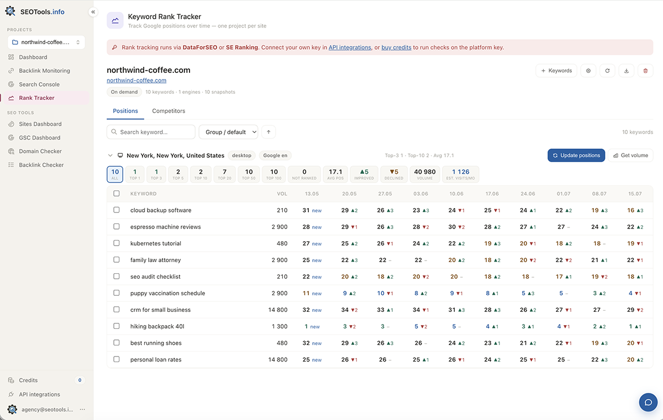Check the kubernetes tutorial row
Image resolution: width=663 pixels, height=420 pixels.
[x=116, y=243]
